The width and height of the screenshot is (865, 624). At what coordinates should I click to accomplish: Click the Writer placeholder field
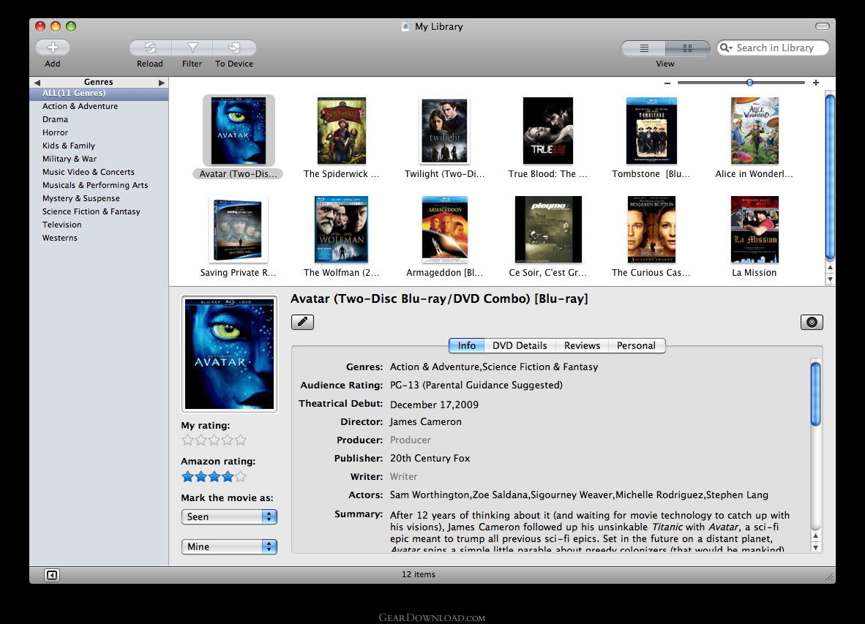click(404, 476)
